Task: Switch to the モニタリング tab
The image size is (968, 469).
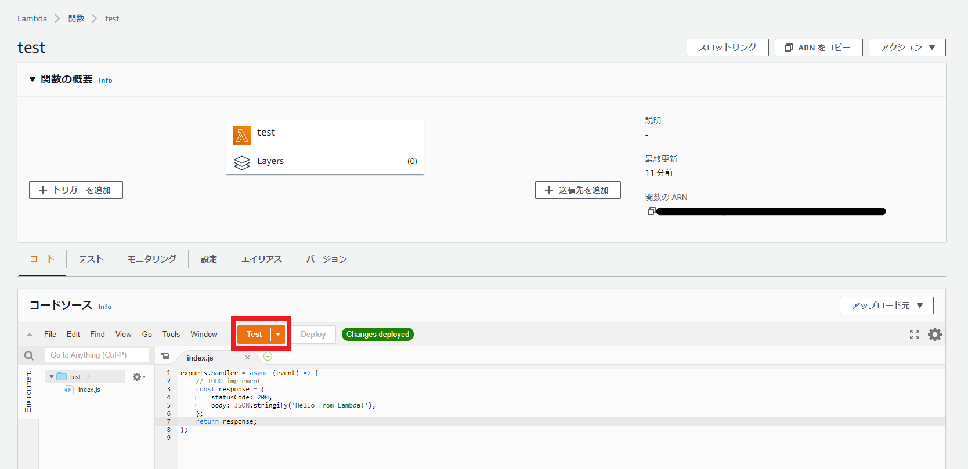Action: click(x=152, y=259)
